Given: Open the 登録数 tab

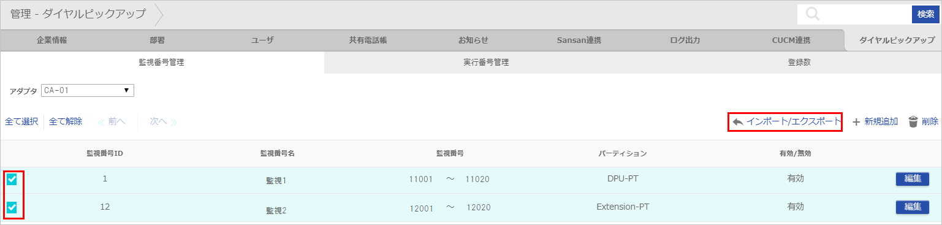Looking at the screenshot, I should coord(800,63).
